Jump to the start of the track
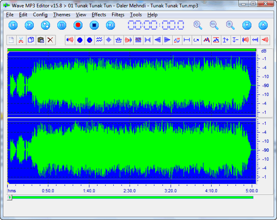Viewport: 277px width, 220px height. coord(13,25)
